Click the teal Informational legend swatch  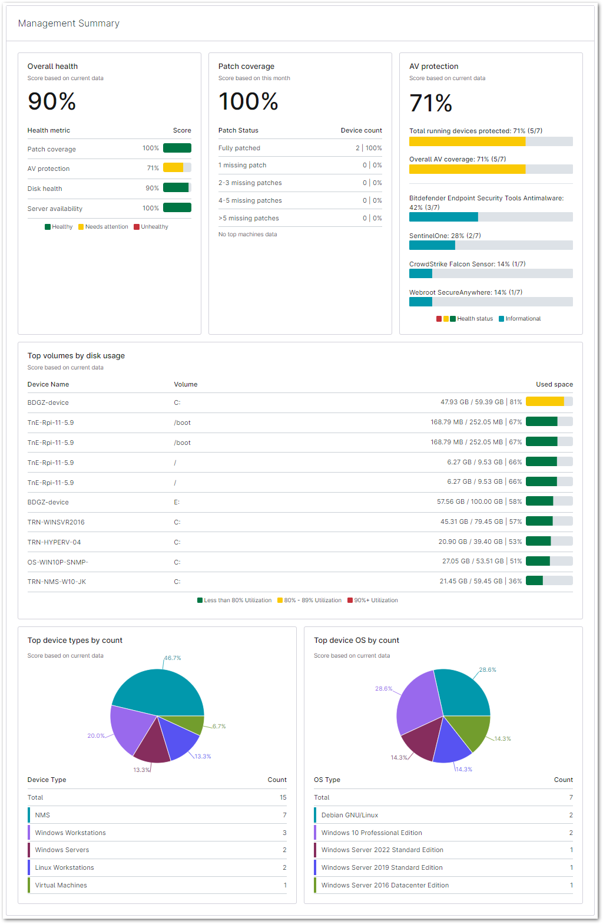(x=502, y=319)
